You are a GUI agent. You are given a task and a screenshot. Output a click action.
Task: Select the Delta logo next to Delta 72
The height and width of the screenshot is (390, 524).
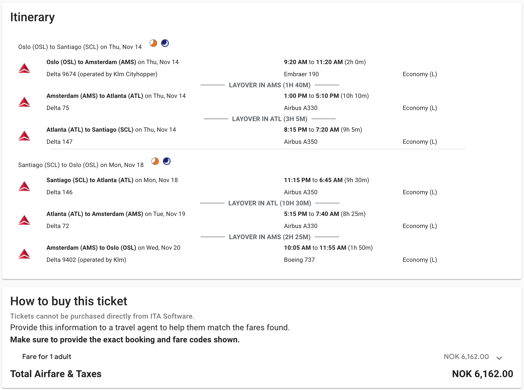tap(24, 220)
